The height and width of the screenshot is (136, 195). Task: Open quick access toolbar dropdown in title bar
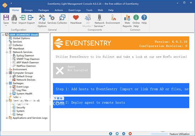11,3
